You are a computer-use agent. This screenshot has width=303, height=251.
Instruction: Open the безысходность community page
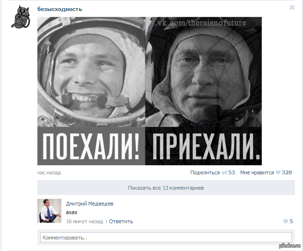(x=60, y=9)
